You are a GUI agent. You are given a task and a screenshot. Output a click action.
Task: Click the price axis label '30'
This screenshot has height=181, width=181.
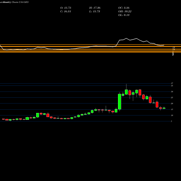click(x=172, y=92)
